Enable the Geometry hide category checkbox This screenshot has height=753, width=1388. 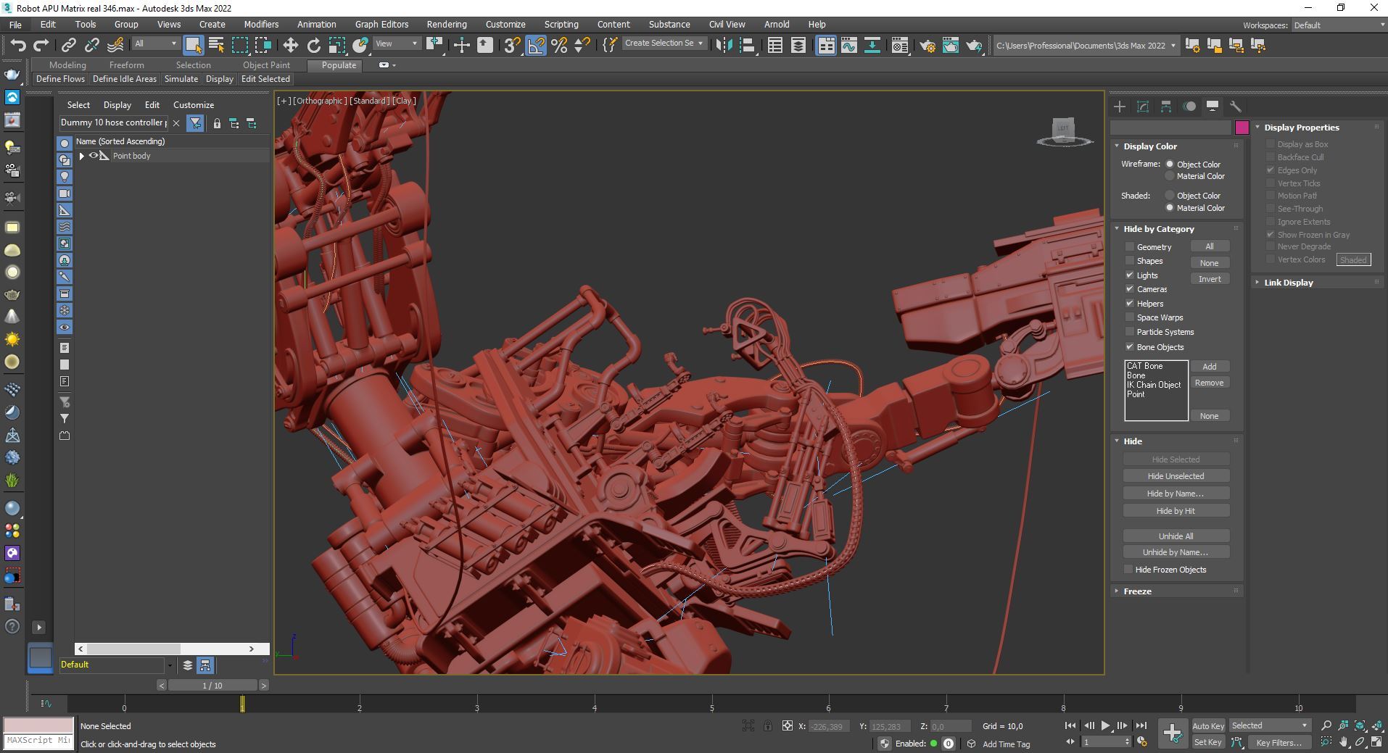coord(1129,247)
